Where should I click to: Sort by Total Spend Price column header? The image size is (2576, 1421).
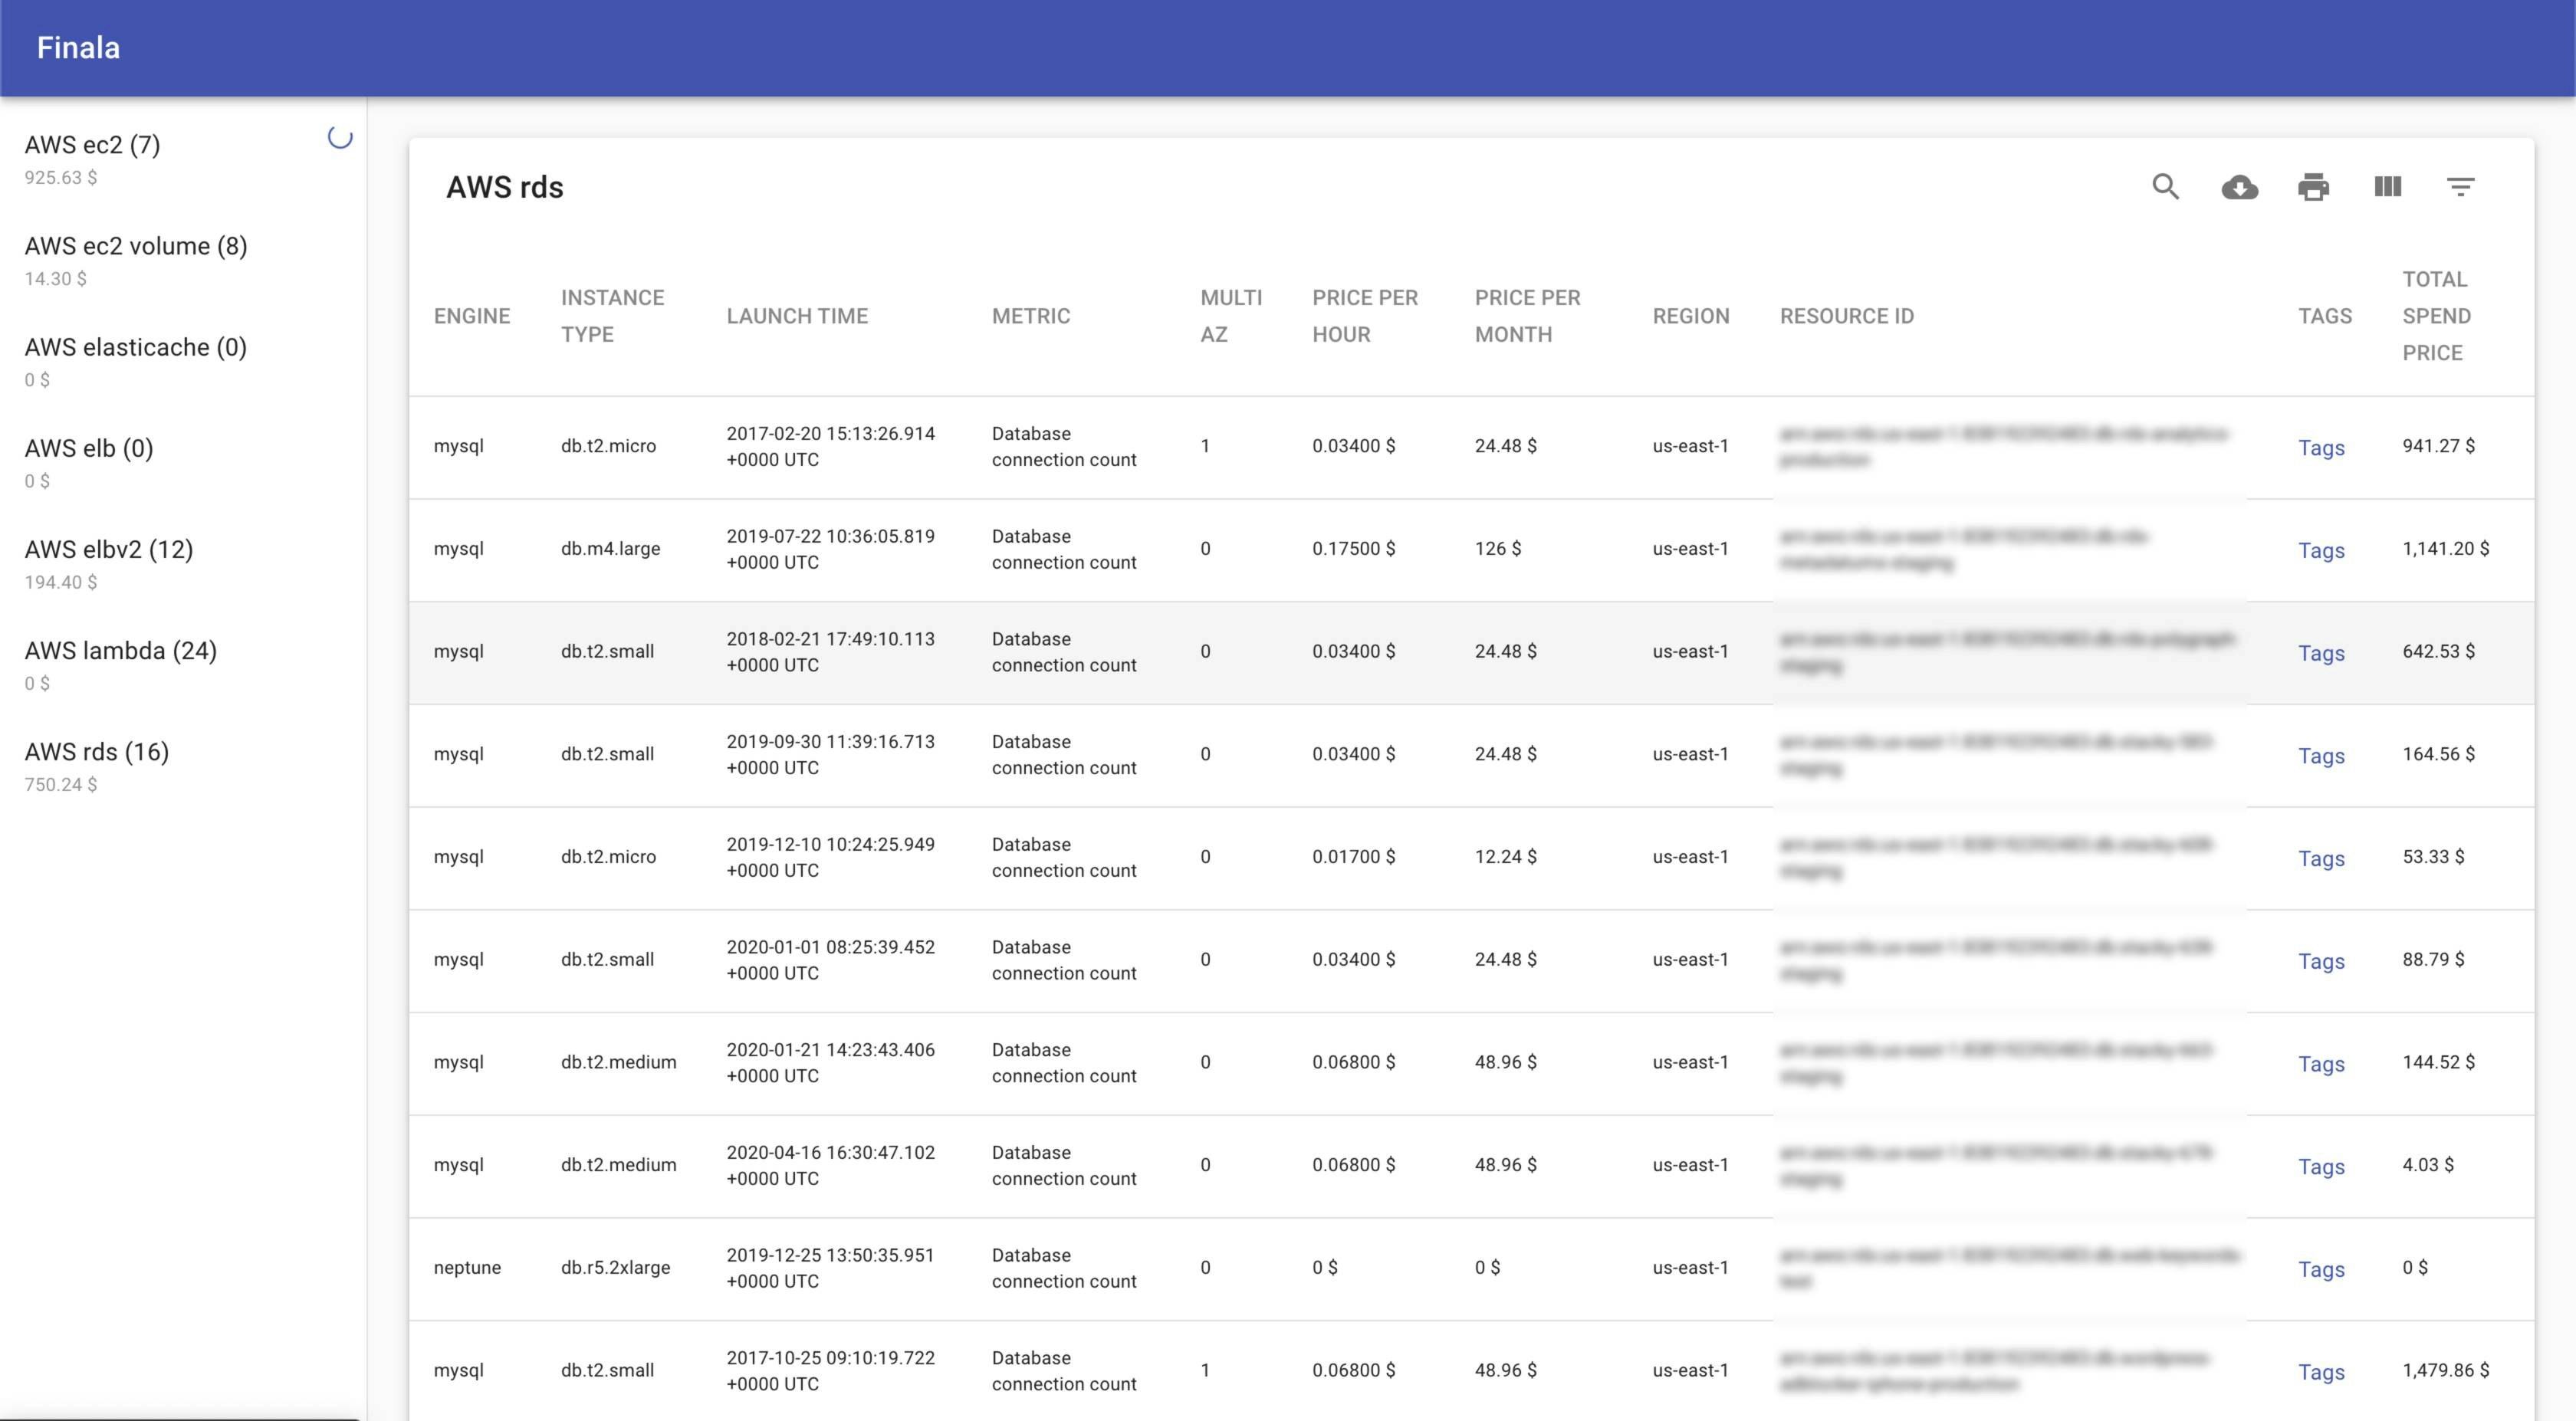(2436, 316)
